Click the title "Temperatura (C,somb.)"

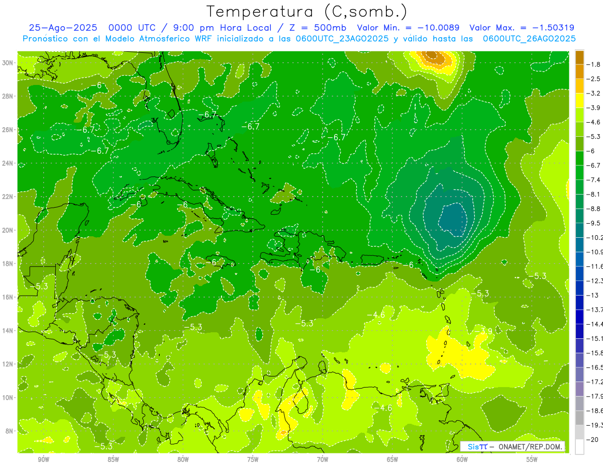(x=307, y=12)
